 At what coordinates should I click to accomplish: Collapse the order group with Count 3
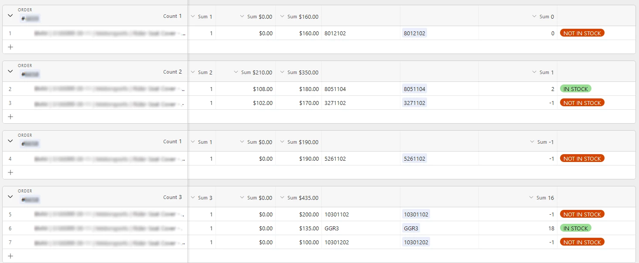click(10, 197)
